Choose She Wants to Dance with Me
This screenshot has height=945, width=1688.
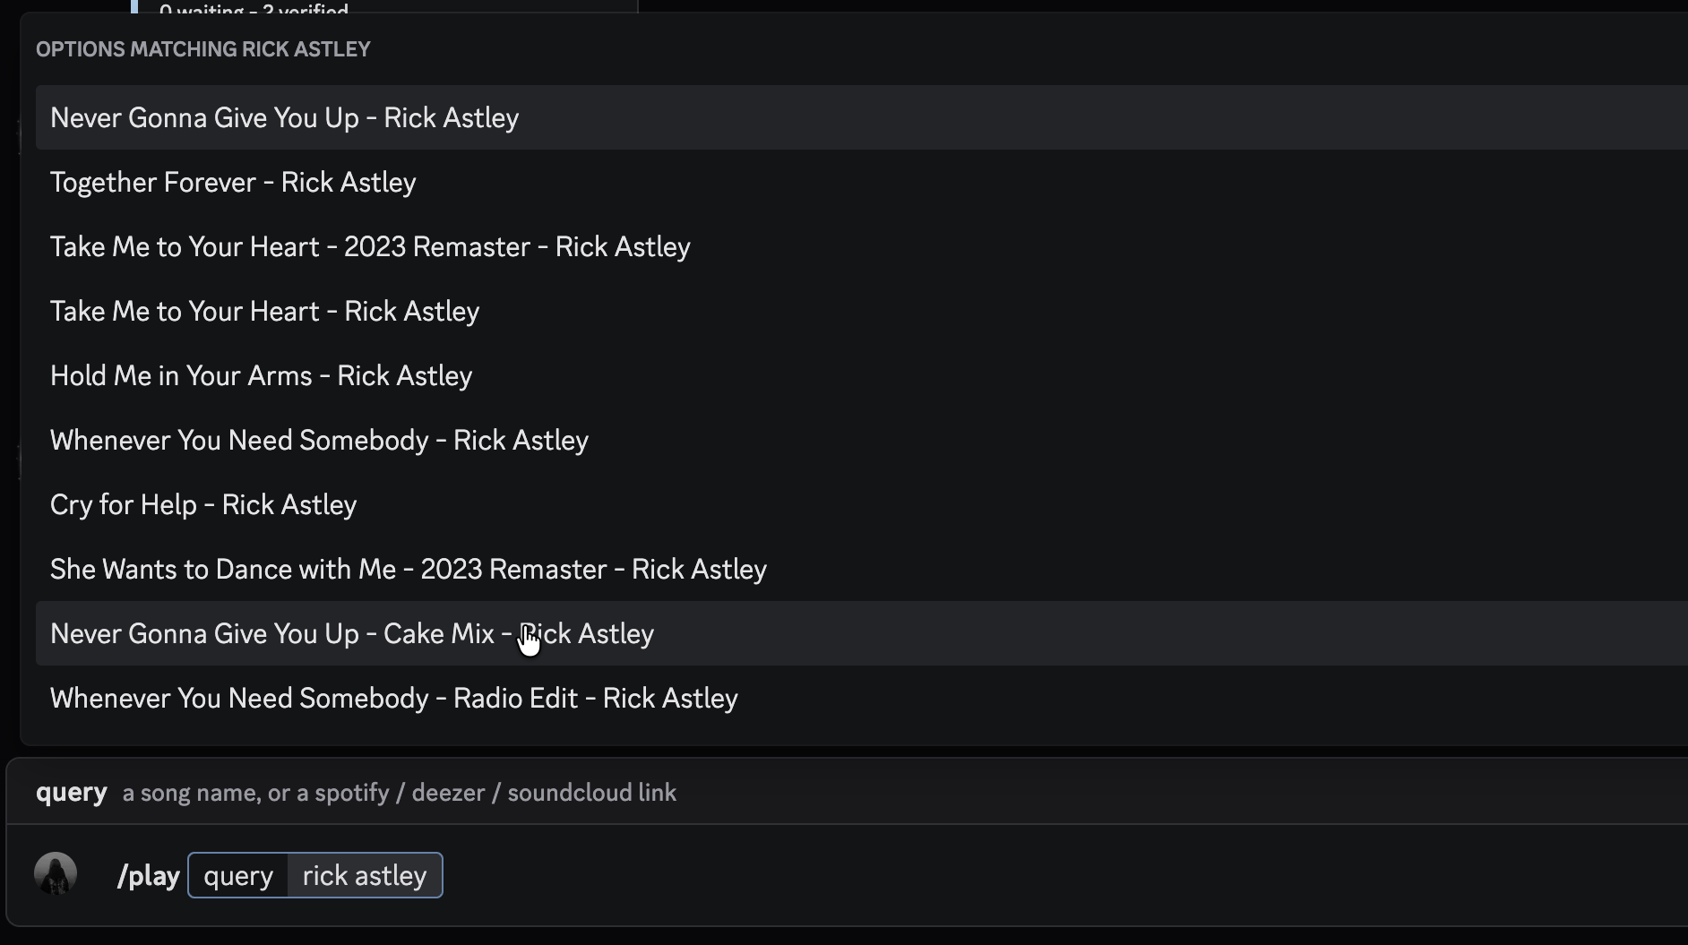(x=862, y=569)
